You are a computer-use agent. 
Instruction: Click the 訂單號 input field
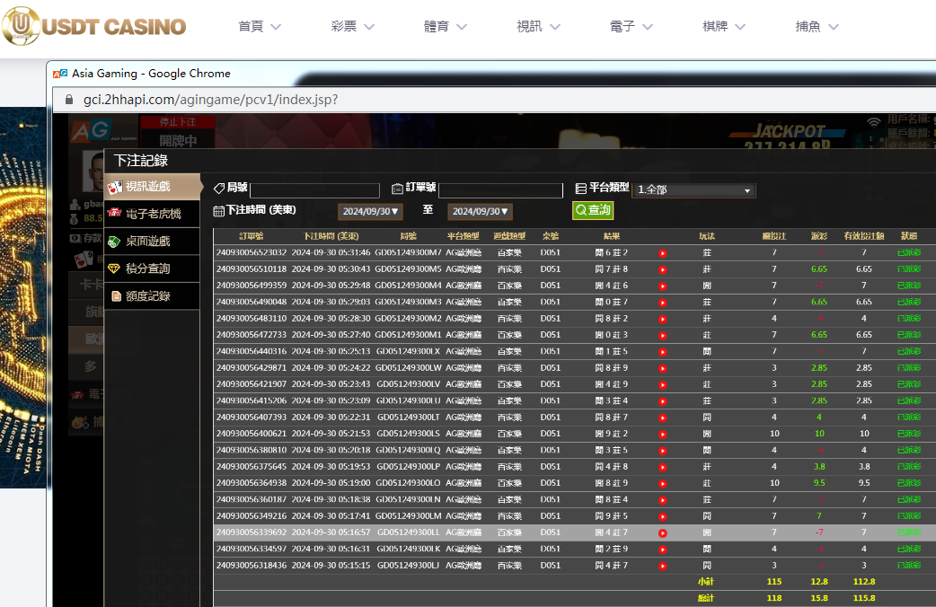pos(500,190)
